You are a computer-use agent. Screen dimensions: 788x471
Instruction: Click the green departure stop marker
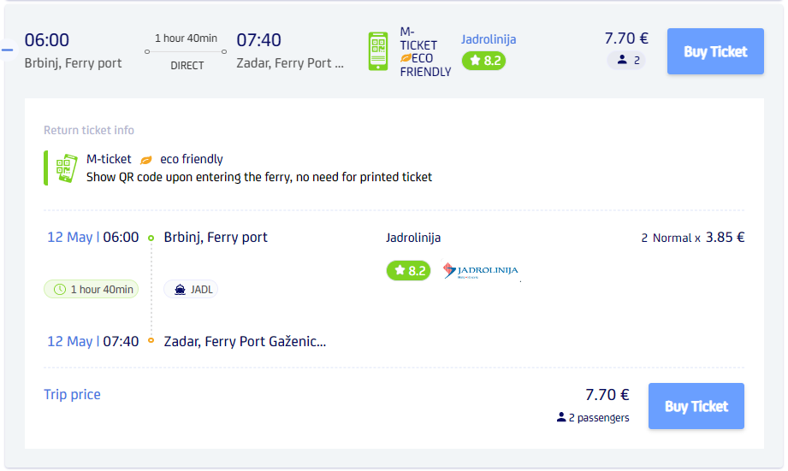[151, 238]
